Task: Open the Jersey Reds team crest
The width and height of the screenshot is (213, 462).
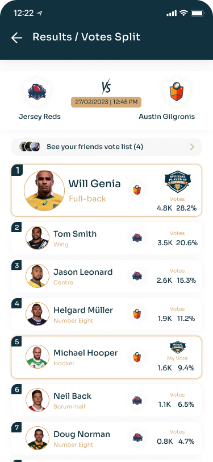Action: pyautogui.click(x=37, y=93)
